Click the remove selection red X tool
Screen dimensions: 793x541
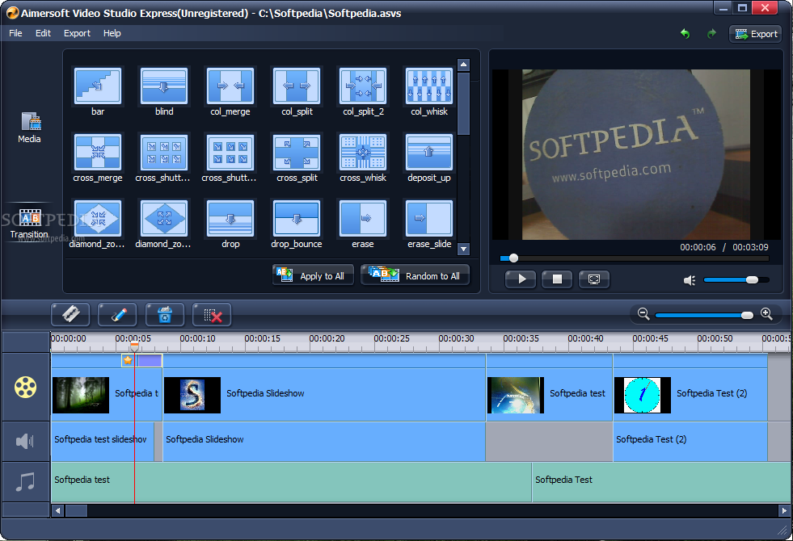click(212, 315)
